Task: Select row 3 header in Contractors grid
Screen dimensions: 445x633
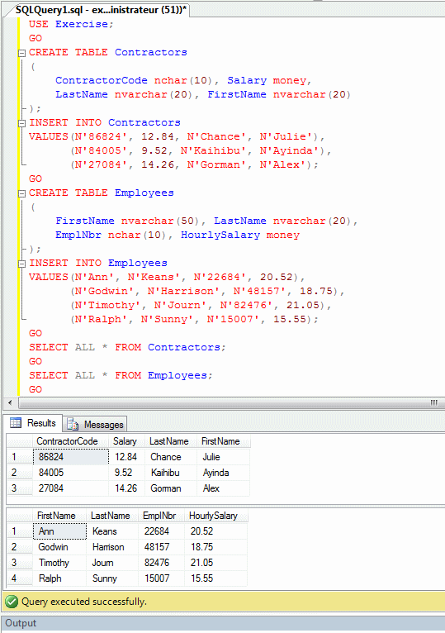Action: [19, 488]
